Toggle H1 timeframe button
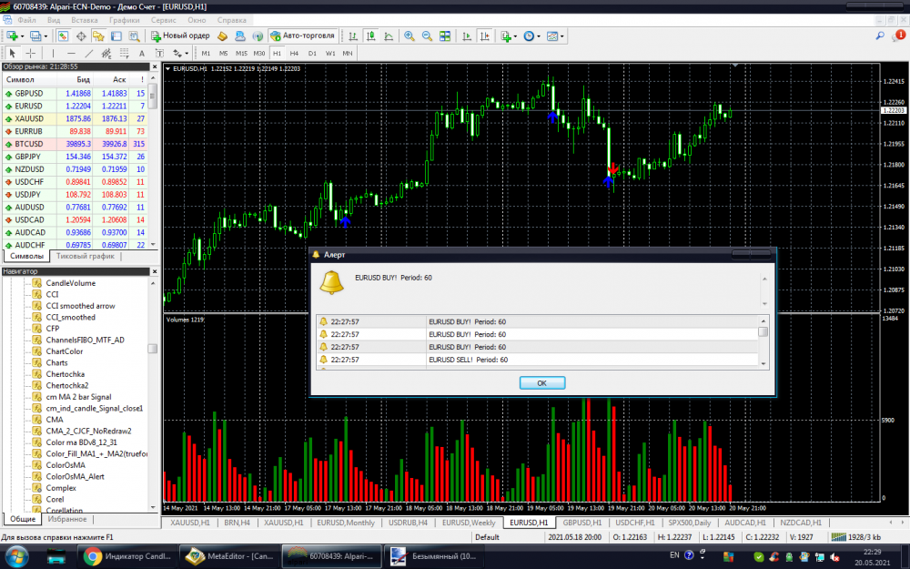 277,54
